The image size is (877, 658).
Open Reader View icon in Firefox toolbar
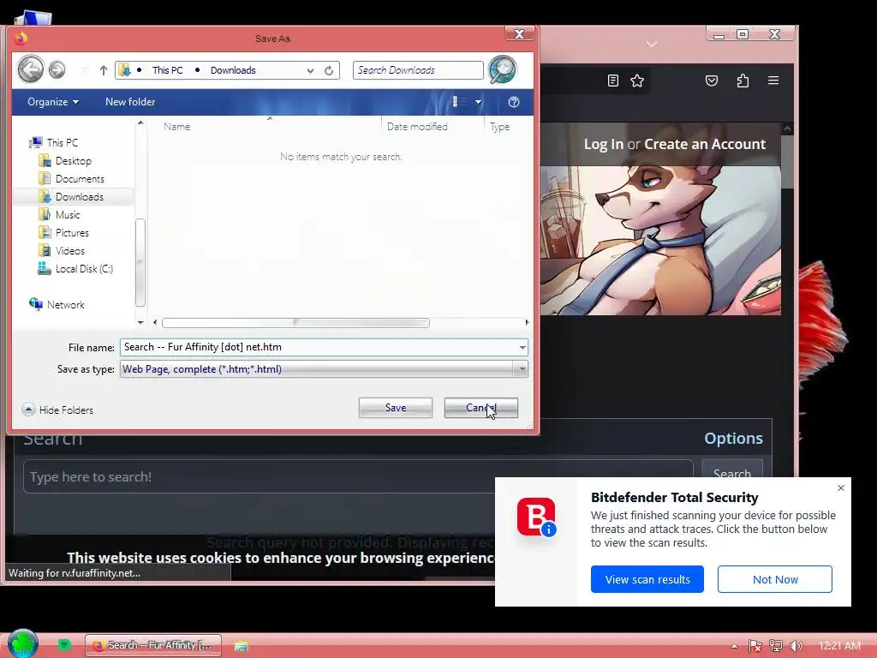613,81
